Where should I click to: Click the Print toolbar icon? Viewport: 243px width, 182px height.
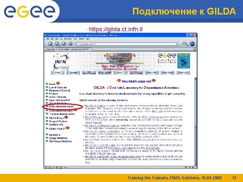tap(184, 43)
